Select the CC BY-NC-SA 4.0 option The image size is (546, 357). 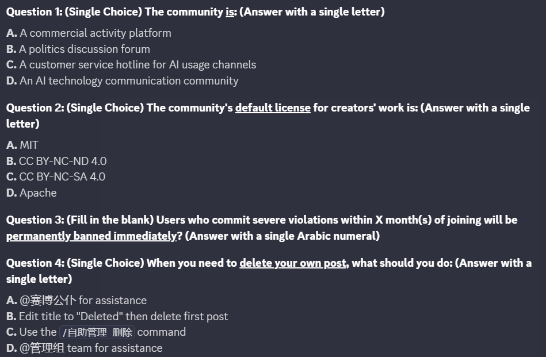(x=56, y=176)
